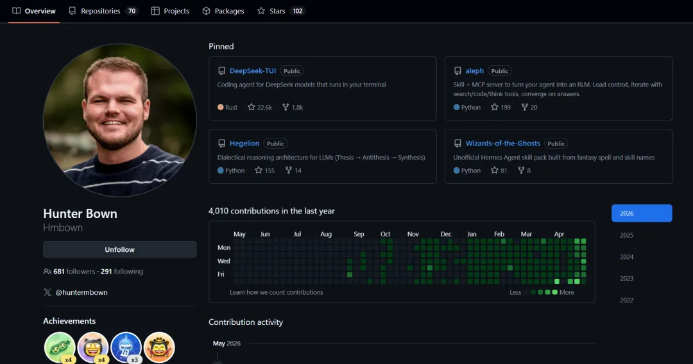Click the Repositories repo icon in the tab bar
The width and height of the screenshot is (693, 364).
click(x=72, y=11)
